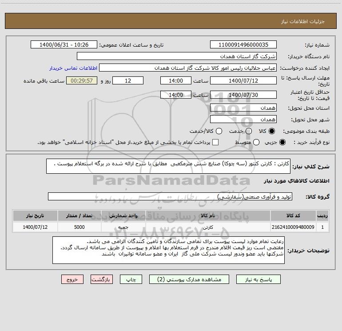Click the product name cell کارتن
This screenshot has width=342, height=331.
coord(208,227)
